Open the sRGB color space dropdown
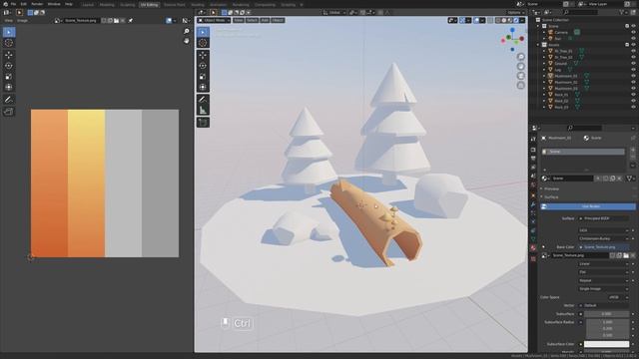The width and height of the screenshot is (639, 359). pos(618,297)
